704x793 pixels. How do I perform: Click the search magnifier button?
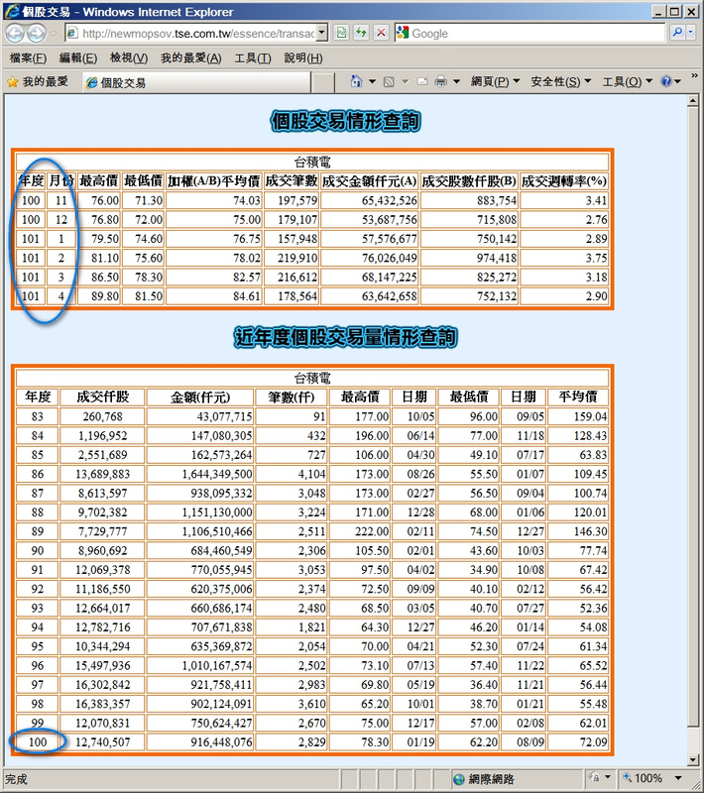click(x=676, y=33)
